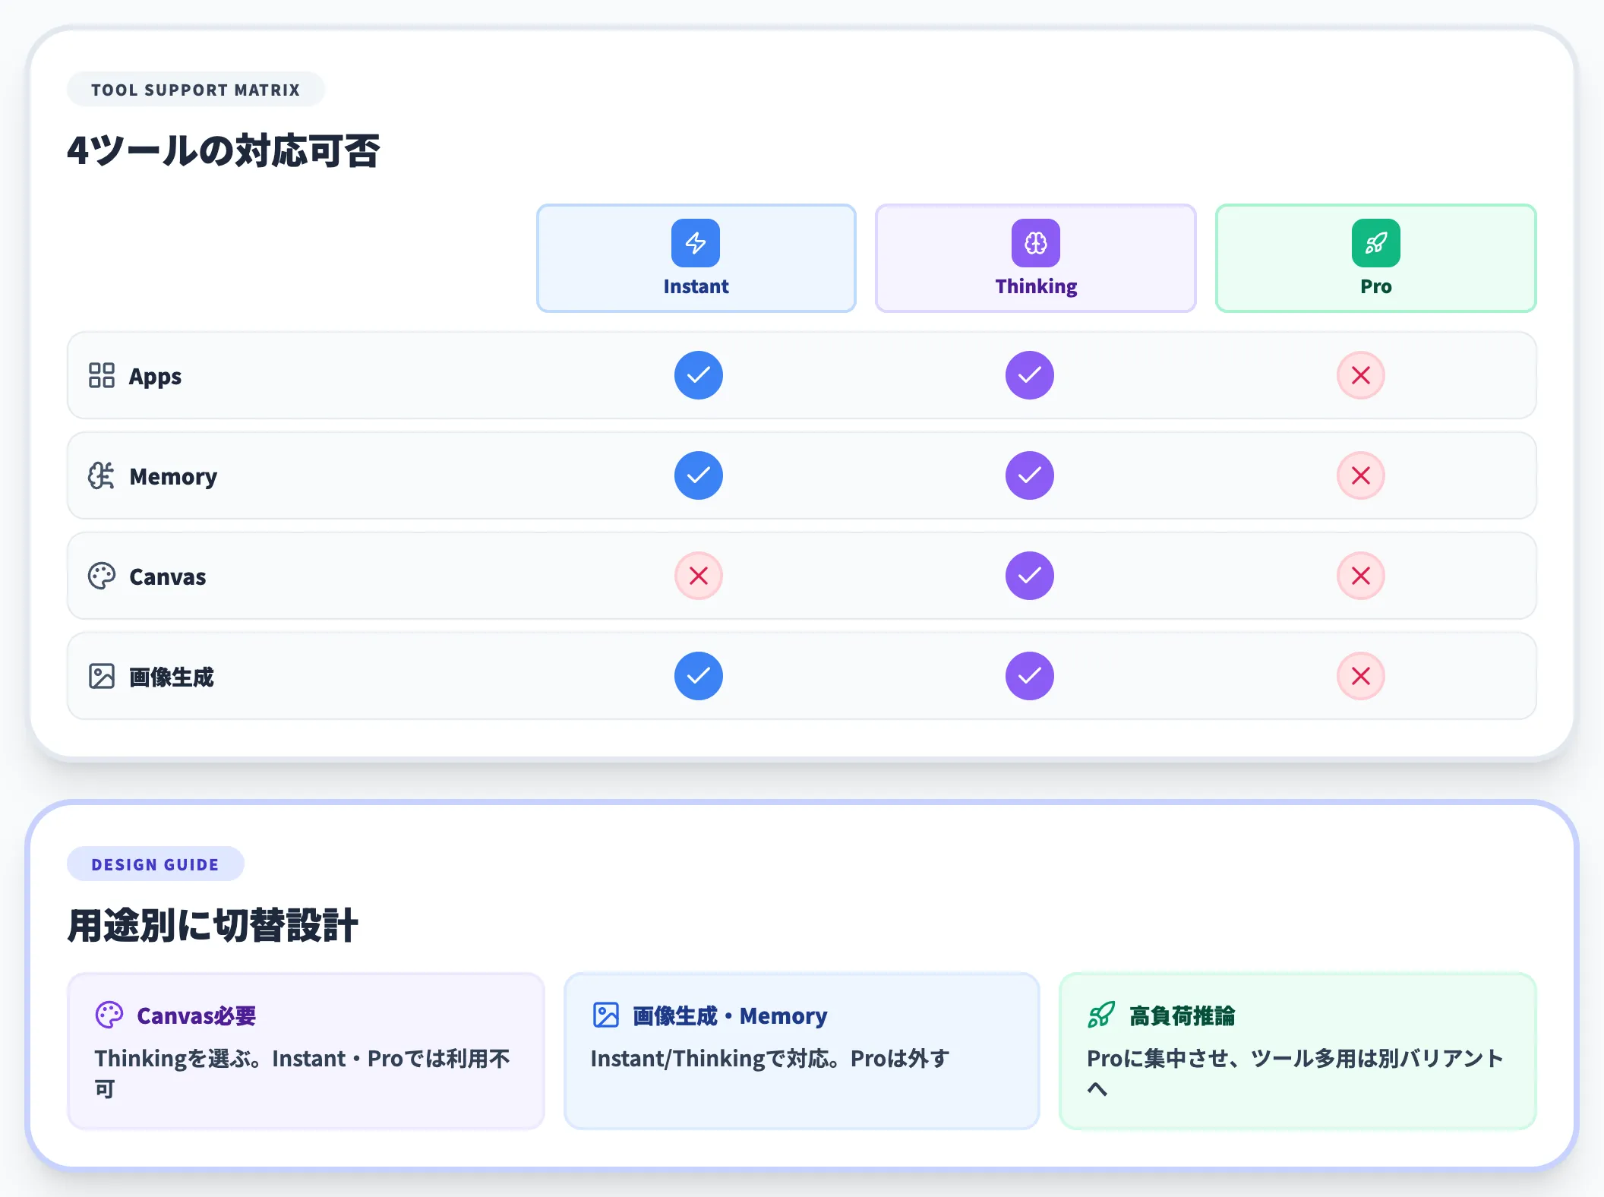1604x1197 pixels.
Task: Click the Instant lightning bolt icon
Action: click(x=696, y=243)
